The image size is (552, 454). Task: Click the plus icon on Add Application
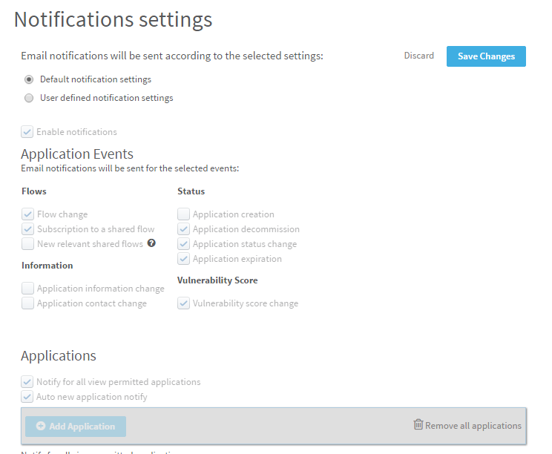point(40,427)
